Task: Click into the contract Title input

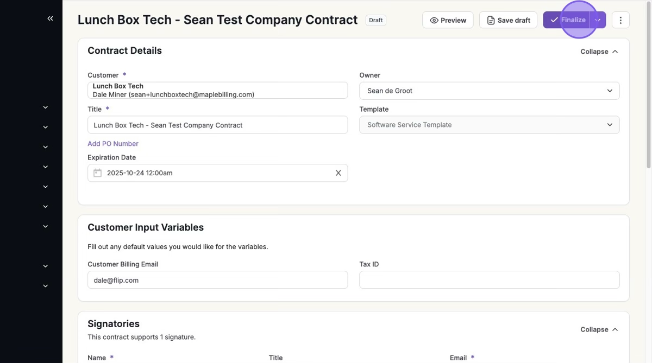Action: coord(217,125)
